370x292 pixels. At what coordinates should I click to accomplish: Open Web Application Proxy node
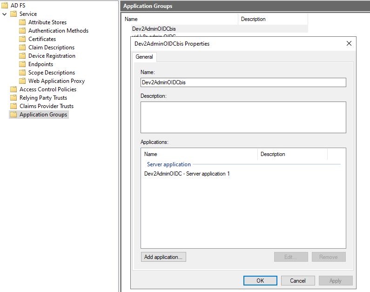click(56, 81)
